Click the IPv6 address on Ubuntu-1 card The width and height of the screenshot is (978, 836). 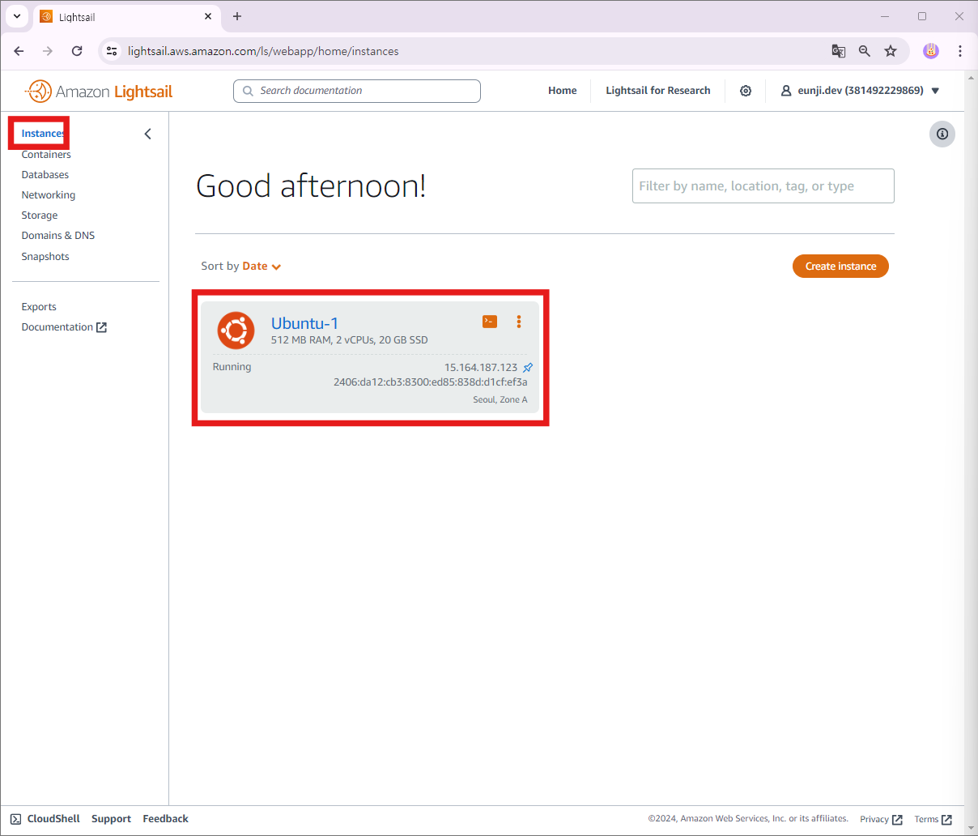[x=431, y=382]
